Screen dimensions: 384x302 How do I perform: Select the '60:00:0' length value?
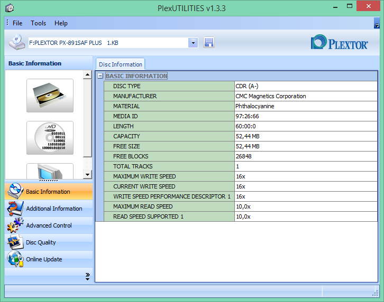coord(306,126)
